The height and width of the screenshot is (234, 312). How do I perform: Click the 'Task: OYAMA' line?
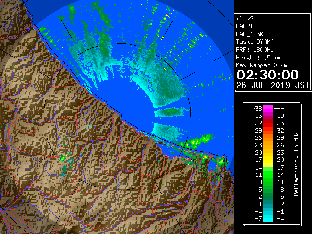click(255, 42)
